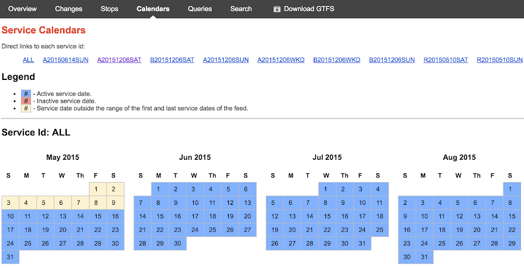Click the legend text 'Active service date.'
The image size is (524, 279).
coord(64,93)
